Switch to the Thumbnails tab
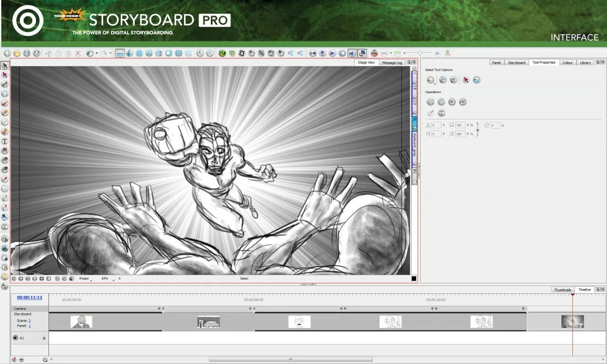This screenshot has height=364, width=607. tap(563, 289)
